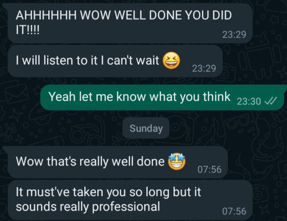Click the word 'listen' in second message
Image resolution: width=287 pixels, height=221 pixels.
[58, 60]
